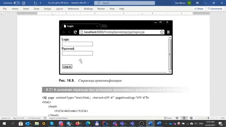Switch to the Home tab
This screenshot has width=226, height=127.
pyautogui.click(x=15, y=8)
